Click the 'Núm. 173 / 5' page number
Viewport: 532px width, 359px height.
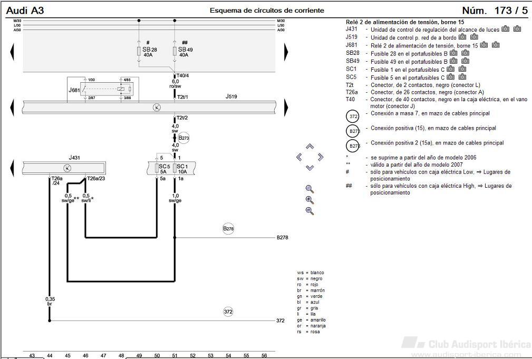(x=495, y=11)
